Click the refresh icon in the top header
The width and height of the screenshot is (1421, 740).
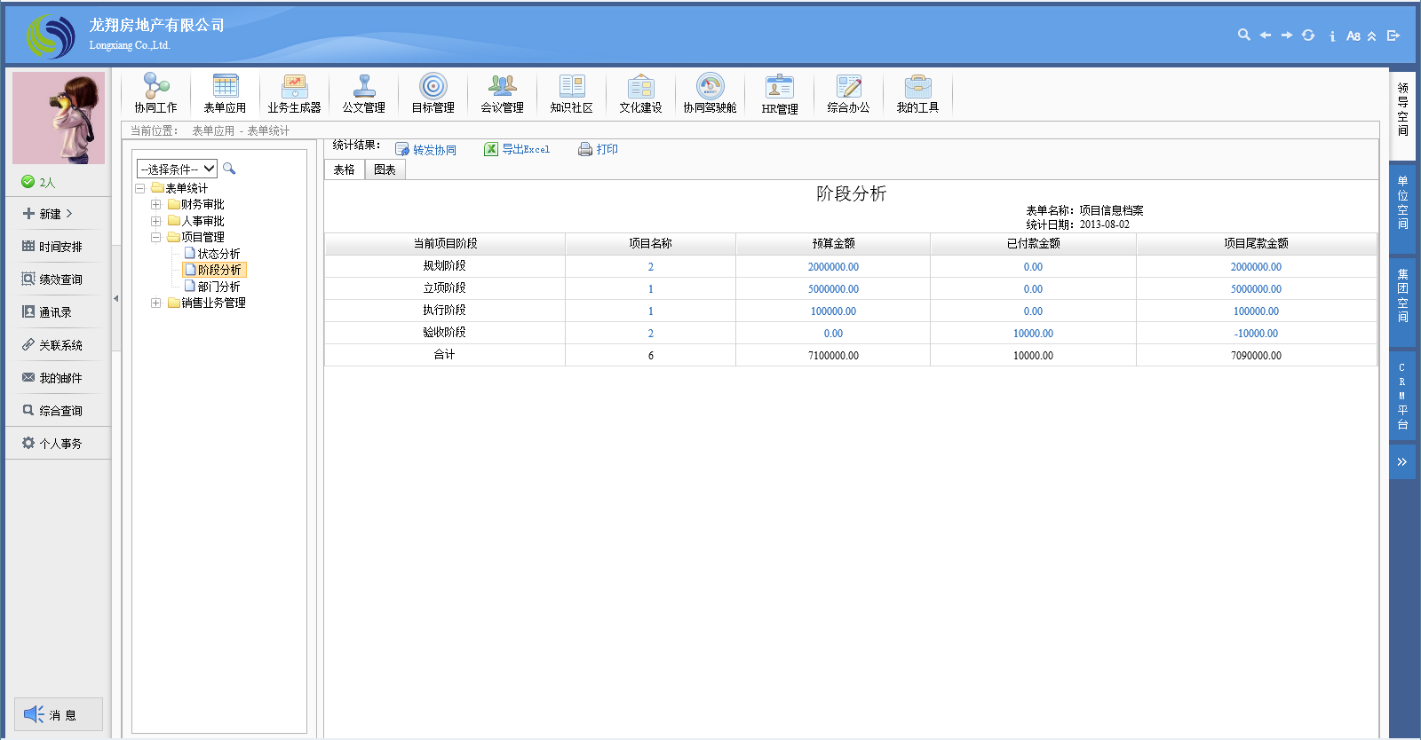[x=1308, y=35]
